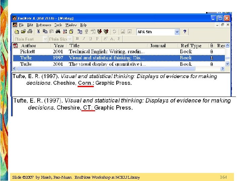Open the File menu

tap(21, 25)
